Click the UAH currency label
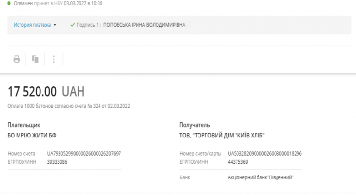The image size is (356, 195). [x=73, y=92]
